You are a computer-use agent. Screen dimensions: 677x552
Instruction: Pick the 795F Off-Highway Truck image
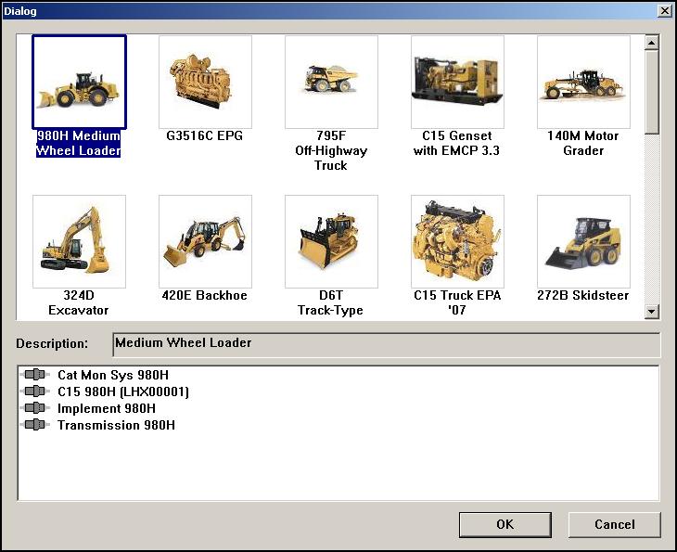click(x=332, y=82)
